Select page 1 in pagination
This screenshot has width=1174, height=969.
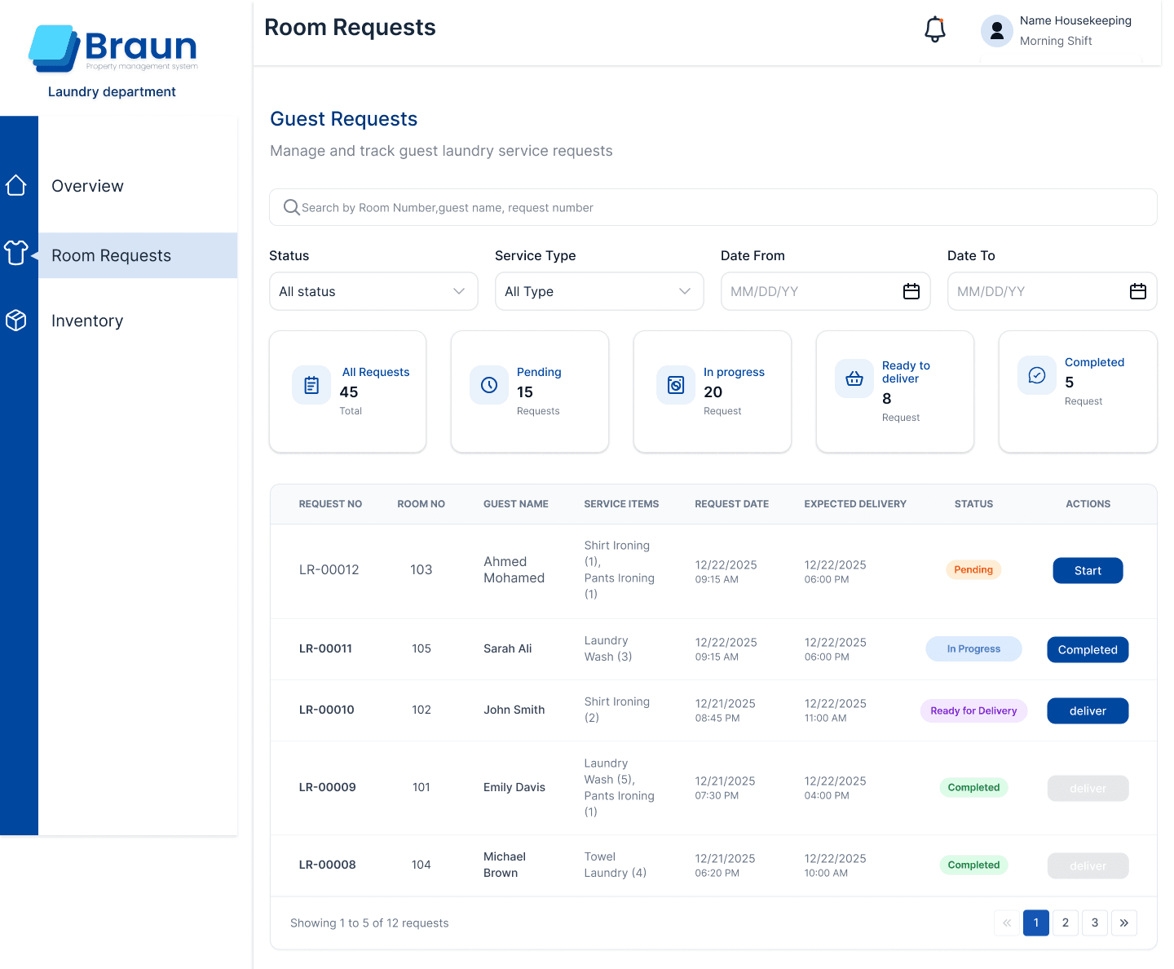(x=1036, y=923)
